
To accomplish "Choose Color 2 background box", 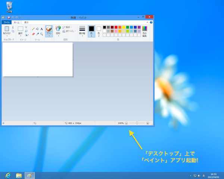I will pyautogui.click(x=99, y=31).
